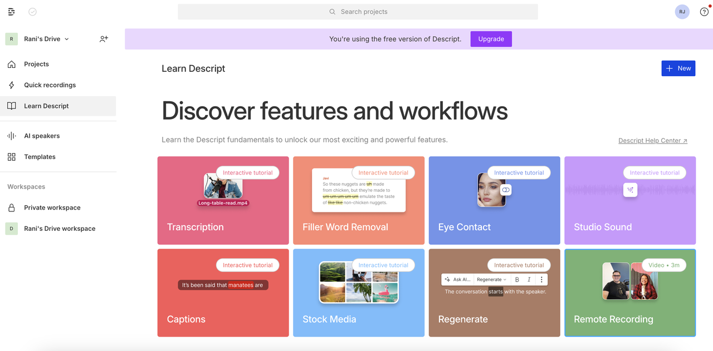This screenshot has height=351, width=713.
Task: Click the Workspaces section heading
Action: coord(26,187)
